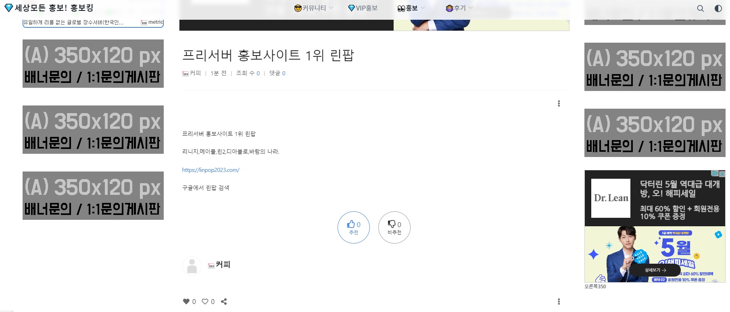
Task: Toggle dark mode contrast icon
Action: 718,8
